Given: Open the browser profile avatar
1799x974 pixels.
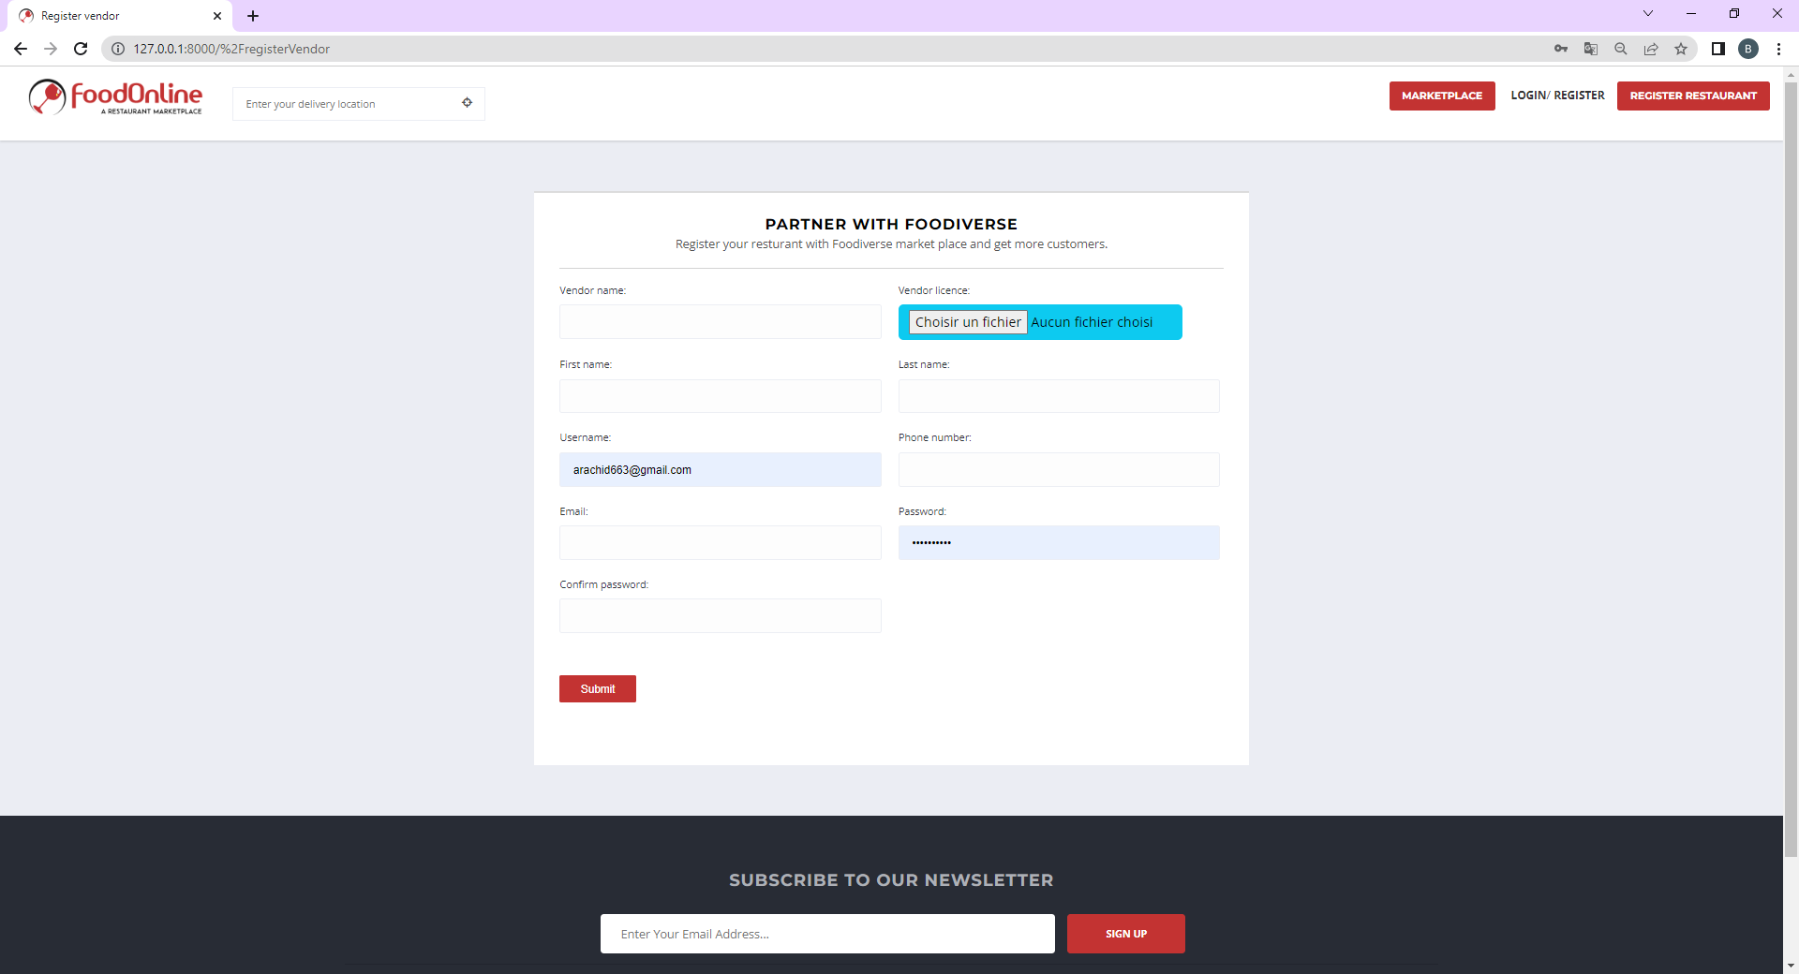Looking at the screenshot, I should coord(1748,49).
